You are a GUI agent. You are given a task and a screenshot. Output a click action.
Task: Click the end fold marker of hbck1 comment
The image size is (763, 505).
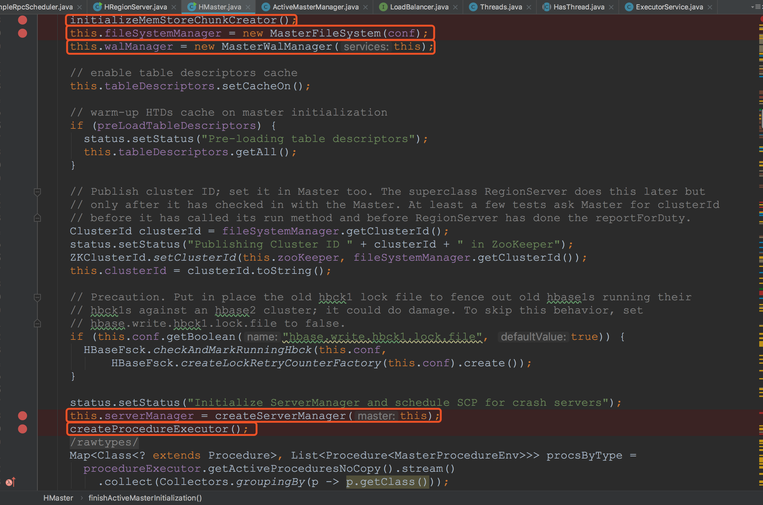pos(37,323)
